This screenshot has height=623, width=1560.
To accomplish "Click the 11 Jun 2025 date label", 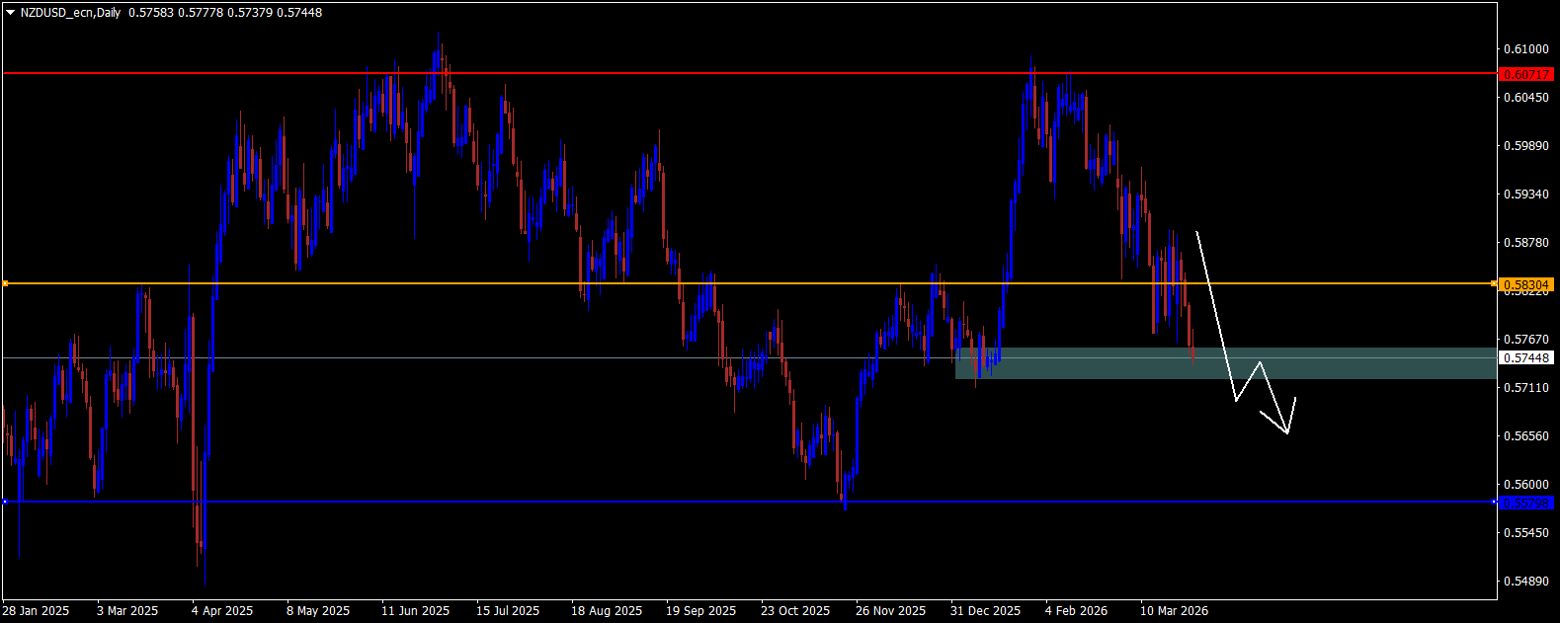I will point(416,611).
